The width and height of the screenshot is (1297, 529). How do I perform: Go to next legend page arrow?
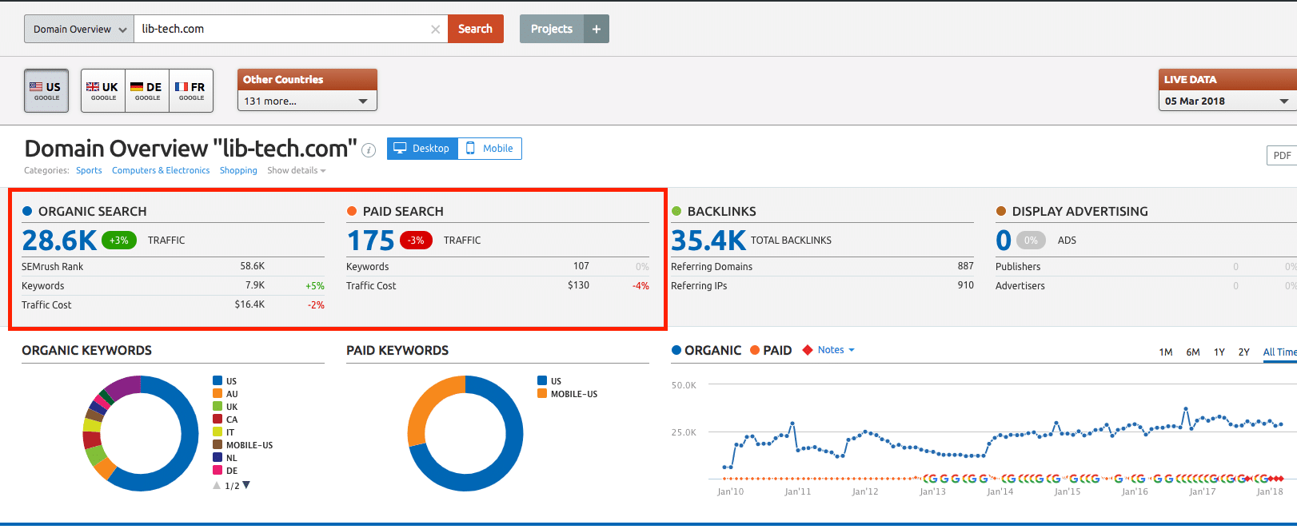[246, 485]
